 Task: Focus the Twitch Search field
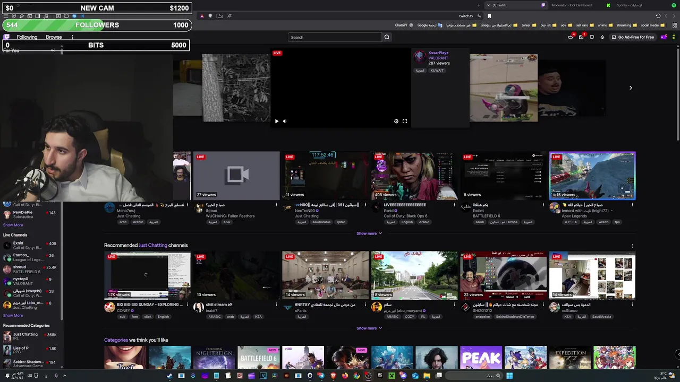coord(335,37)
